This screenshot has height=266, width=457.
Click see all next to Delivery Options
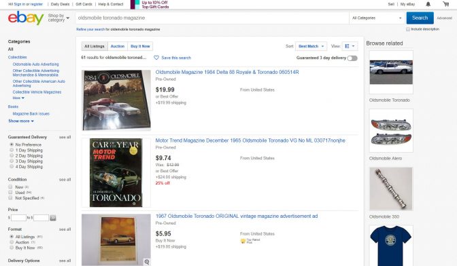65,261
